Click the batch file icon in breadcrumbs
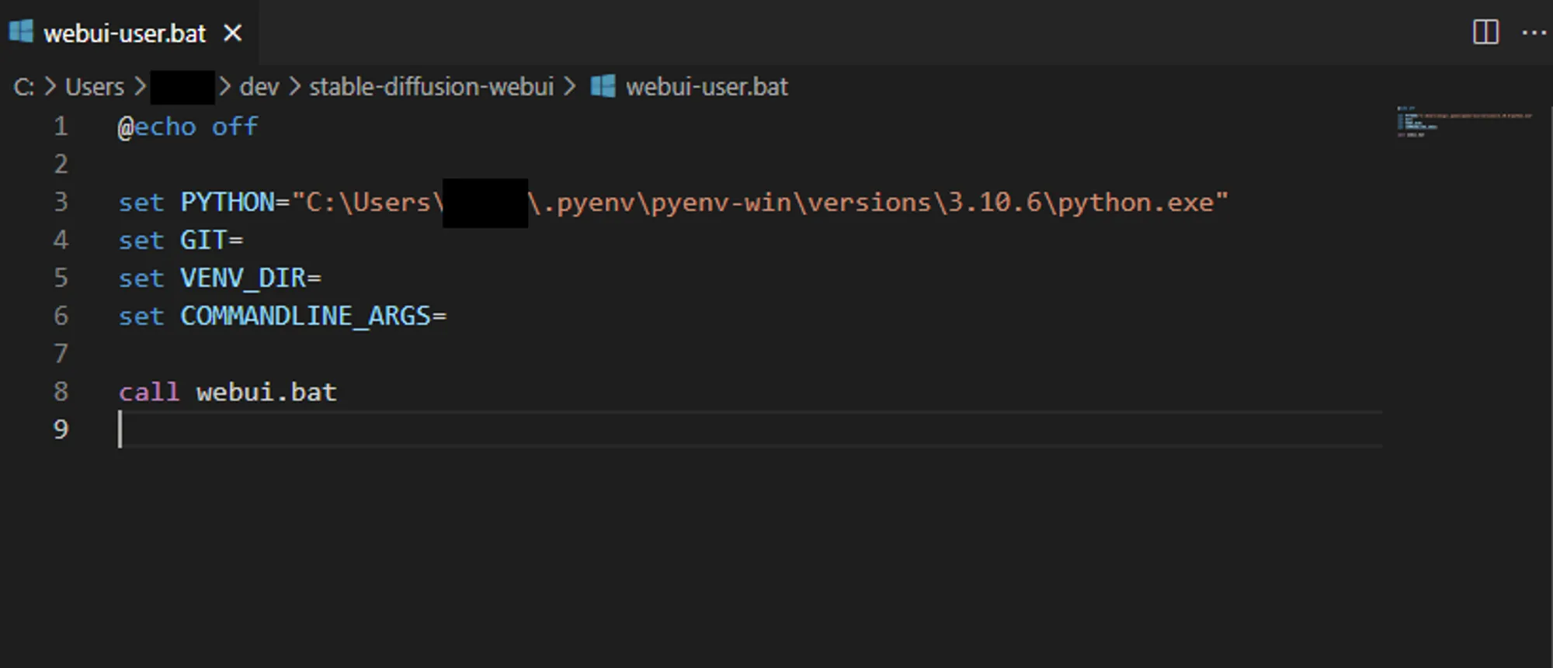 [x=603, y=86]
